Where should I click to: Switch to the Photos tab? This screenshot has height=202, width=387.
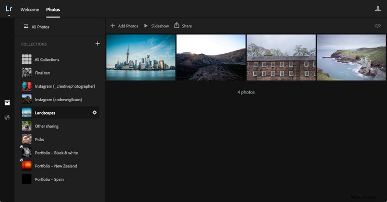pos(53,10)
